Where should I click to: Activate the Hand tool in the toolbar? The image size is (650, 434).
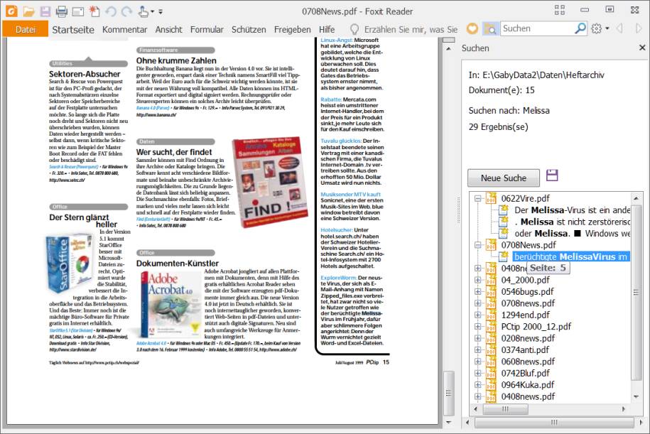point(144,11)
